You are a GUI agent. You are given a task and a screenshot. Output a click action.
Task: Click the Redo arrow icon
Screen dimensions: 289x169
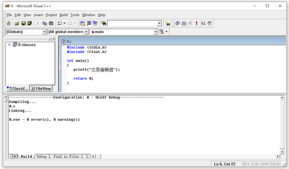tap(70, 23)
